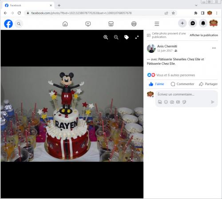
Task: Insert an avatar sticker in comment
Action: click(160, 102)
